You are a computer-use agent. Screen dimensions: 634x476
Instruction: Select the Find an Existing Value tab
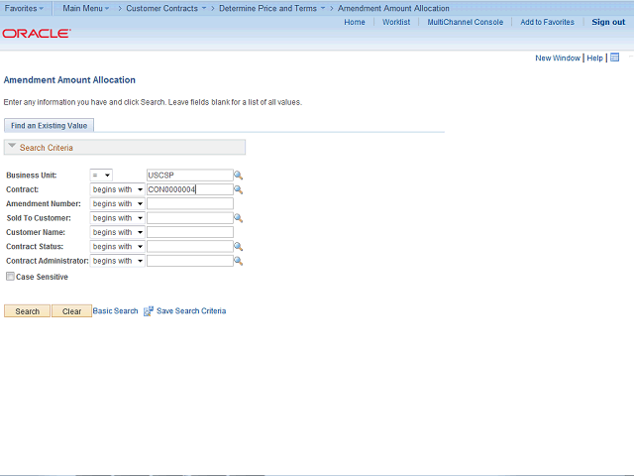49,126
